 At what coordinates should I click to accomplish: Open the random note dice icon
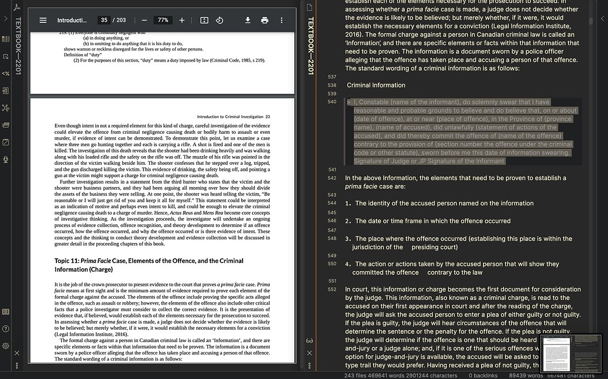point(5,142)
